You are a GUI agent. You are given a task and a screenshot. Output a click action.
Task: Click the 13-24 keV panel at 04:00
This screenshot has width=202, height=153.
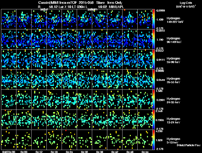(x=9, y=120)
